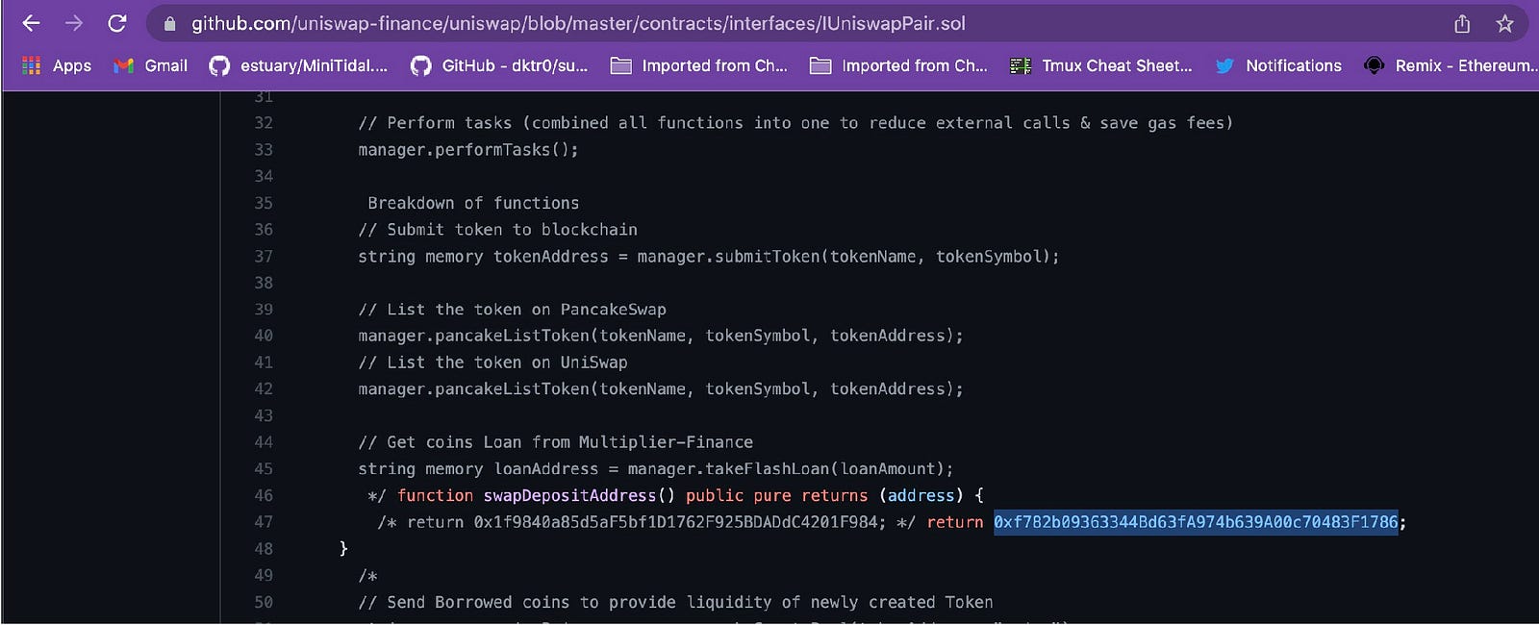This screenshot has width=1539, height=625.
Task: Click the manager.submitToken code line
Action: tap(709, 257)
